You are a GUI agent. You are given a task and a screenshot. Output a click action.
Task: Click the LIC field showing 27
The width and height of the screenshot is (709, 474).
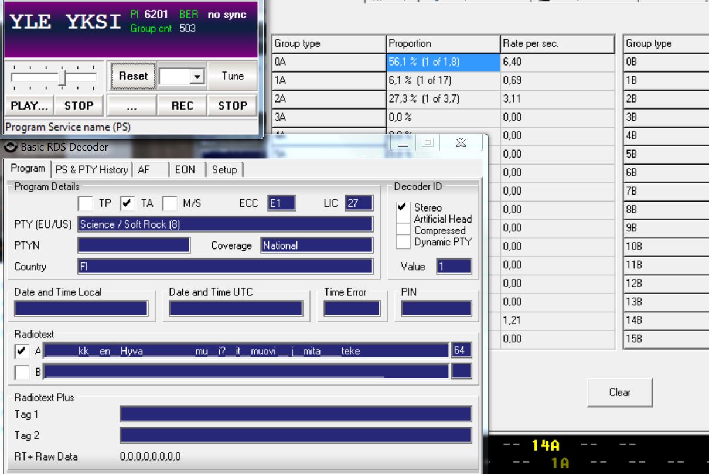pyautogui.click(x=359, y=203)
